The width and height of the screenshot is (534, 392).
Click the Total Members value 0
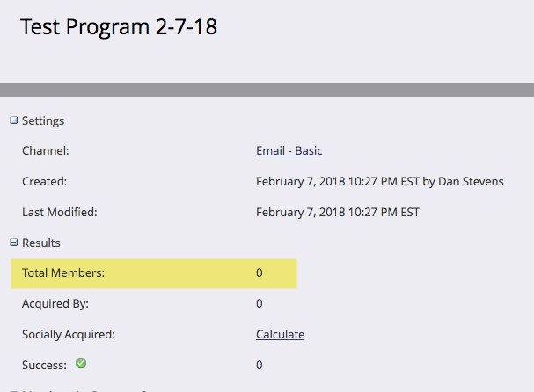(x=260, y=273)
